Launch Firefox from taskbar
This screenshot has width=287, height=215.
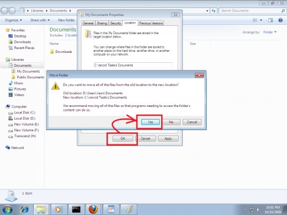pyautogui.click(x=93, y=209)
